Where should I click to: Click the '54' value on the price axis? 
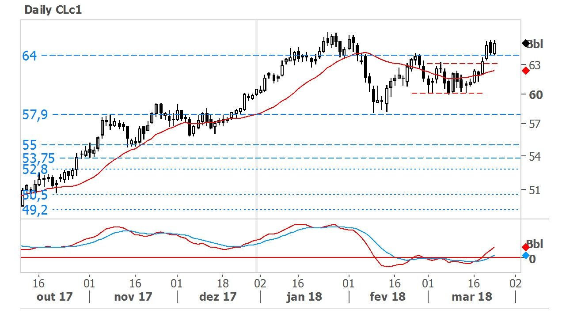tap(535, 156)
